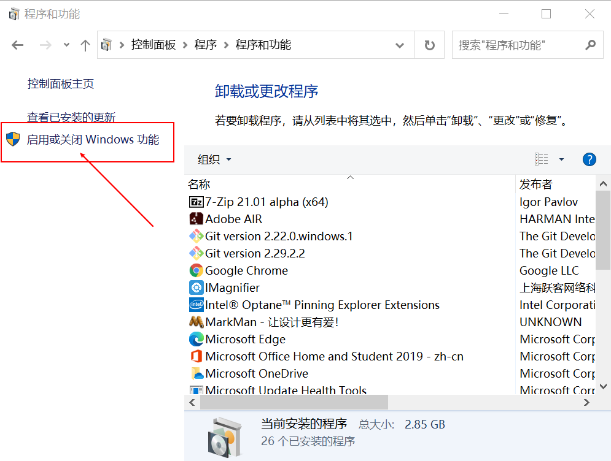Click the change view list icon
This screenshot has height=461, width=611.
541,159
